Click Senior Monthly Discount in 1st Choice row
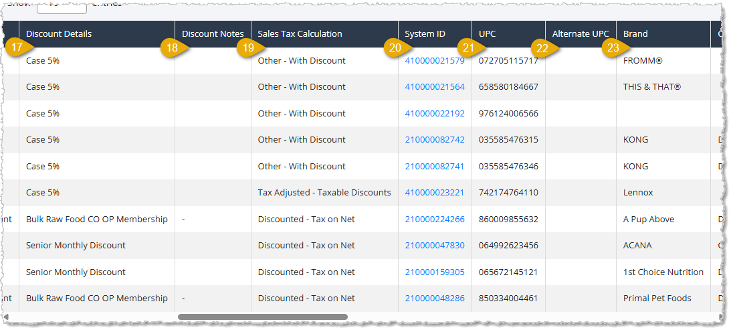Screen dimensions: 733x334 pos(97,272)
